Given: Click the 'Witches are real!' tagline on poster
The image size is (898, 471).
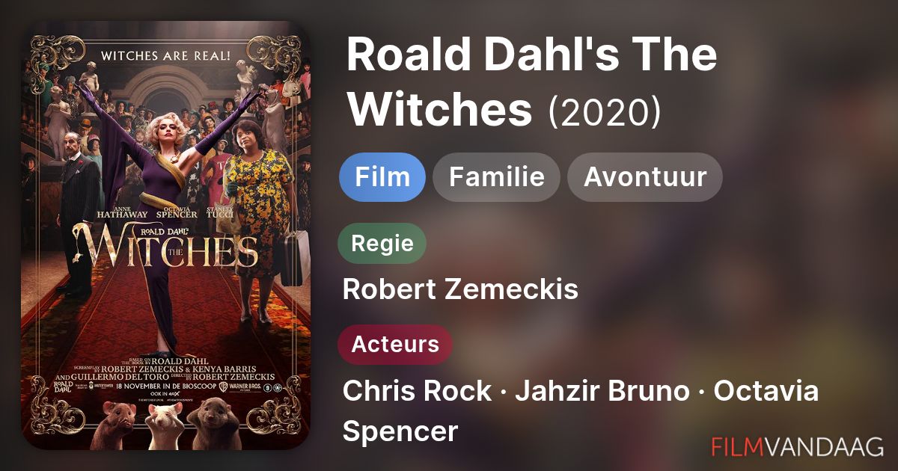Looking at the screenshot, I should pos(166,55).
